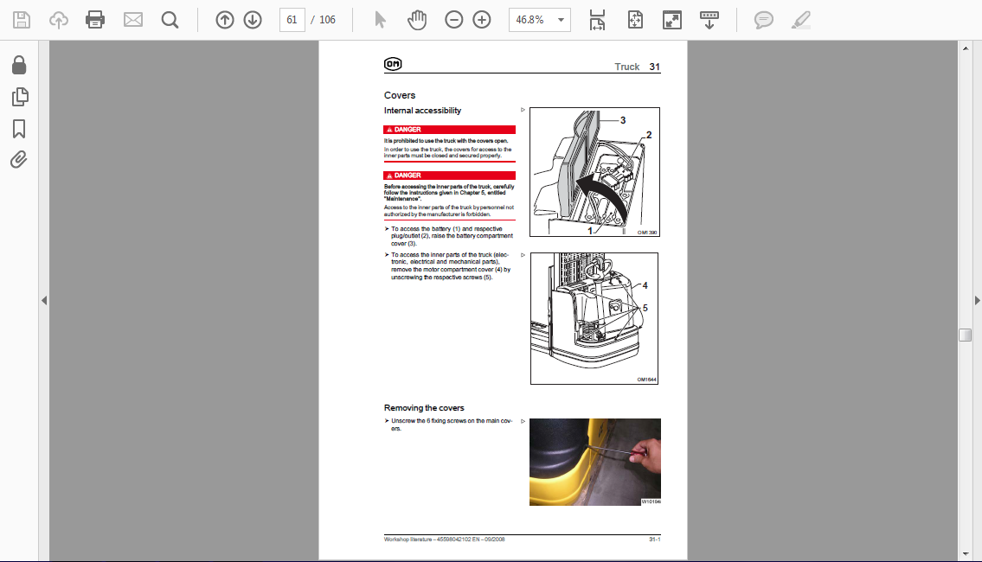Zoom in with plus button

click(x=482, y=20)
